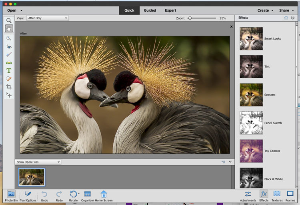Select the Move tool
Screen dimensions: 300x205
pyautogui.click(x=9, y=95)
